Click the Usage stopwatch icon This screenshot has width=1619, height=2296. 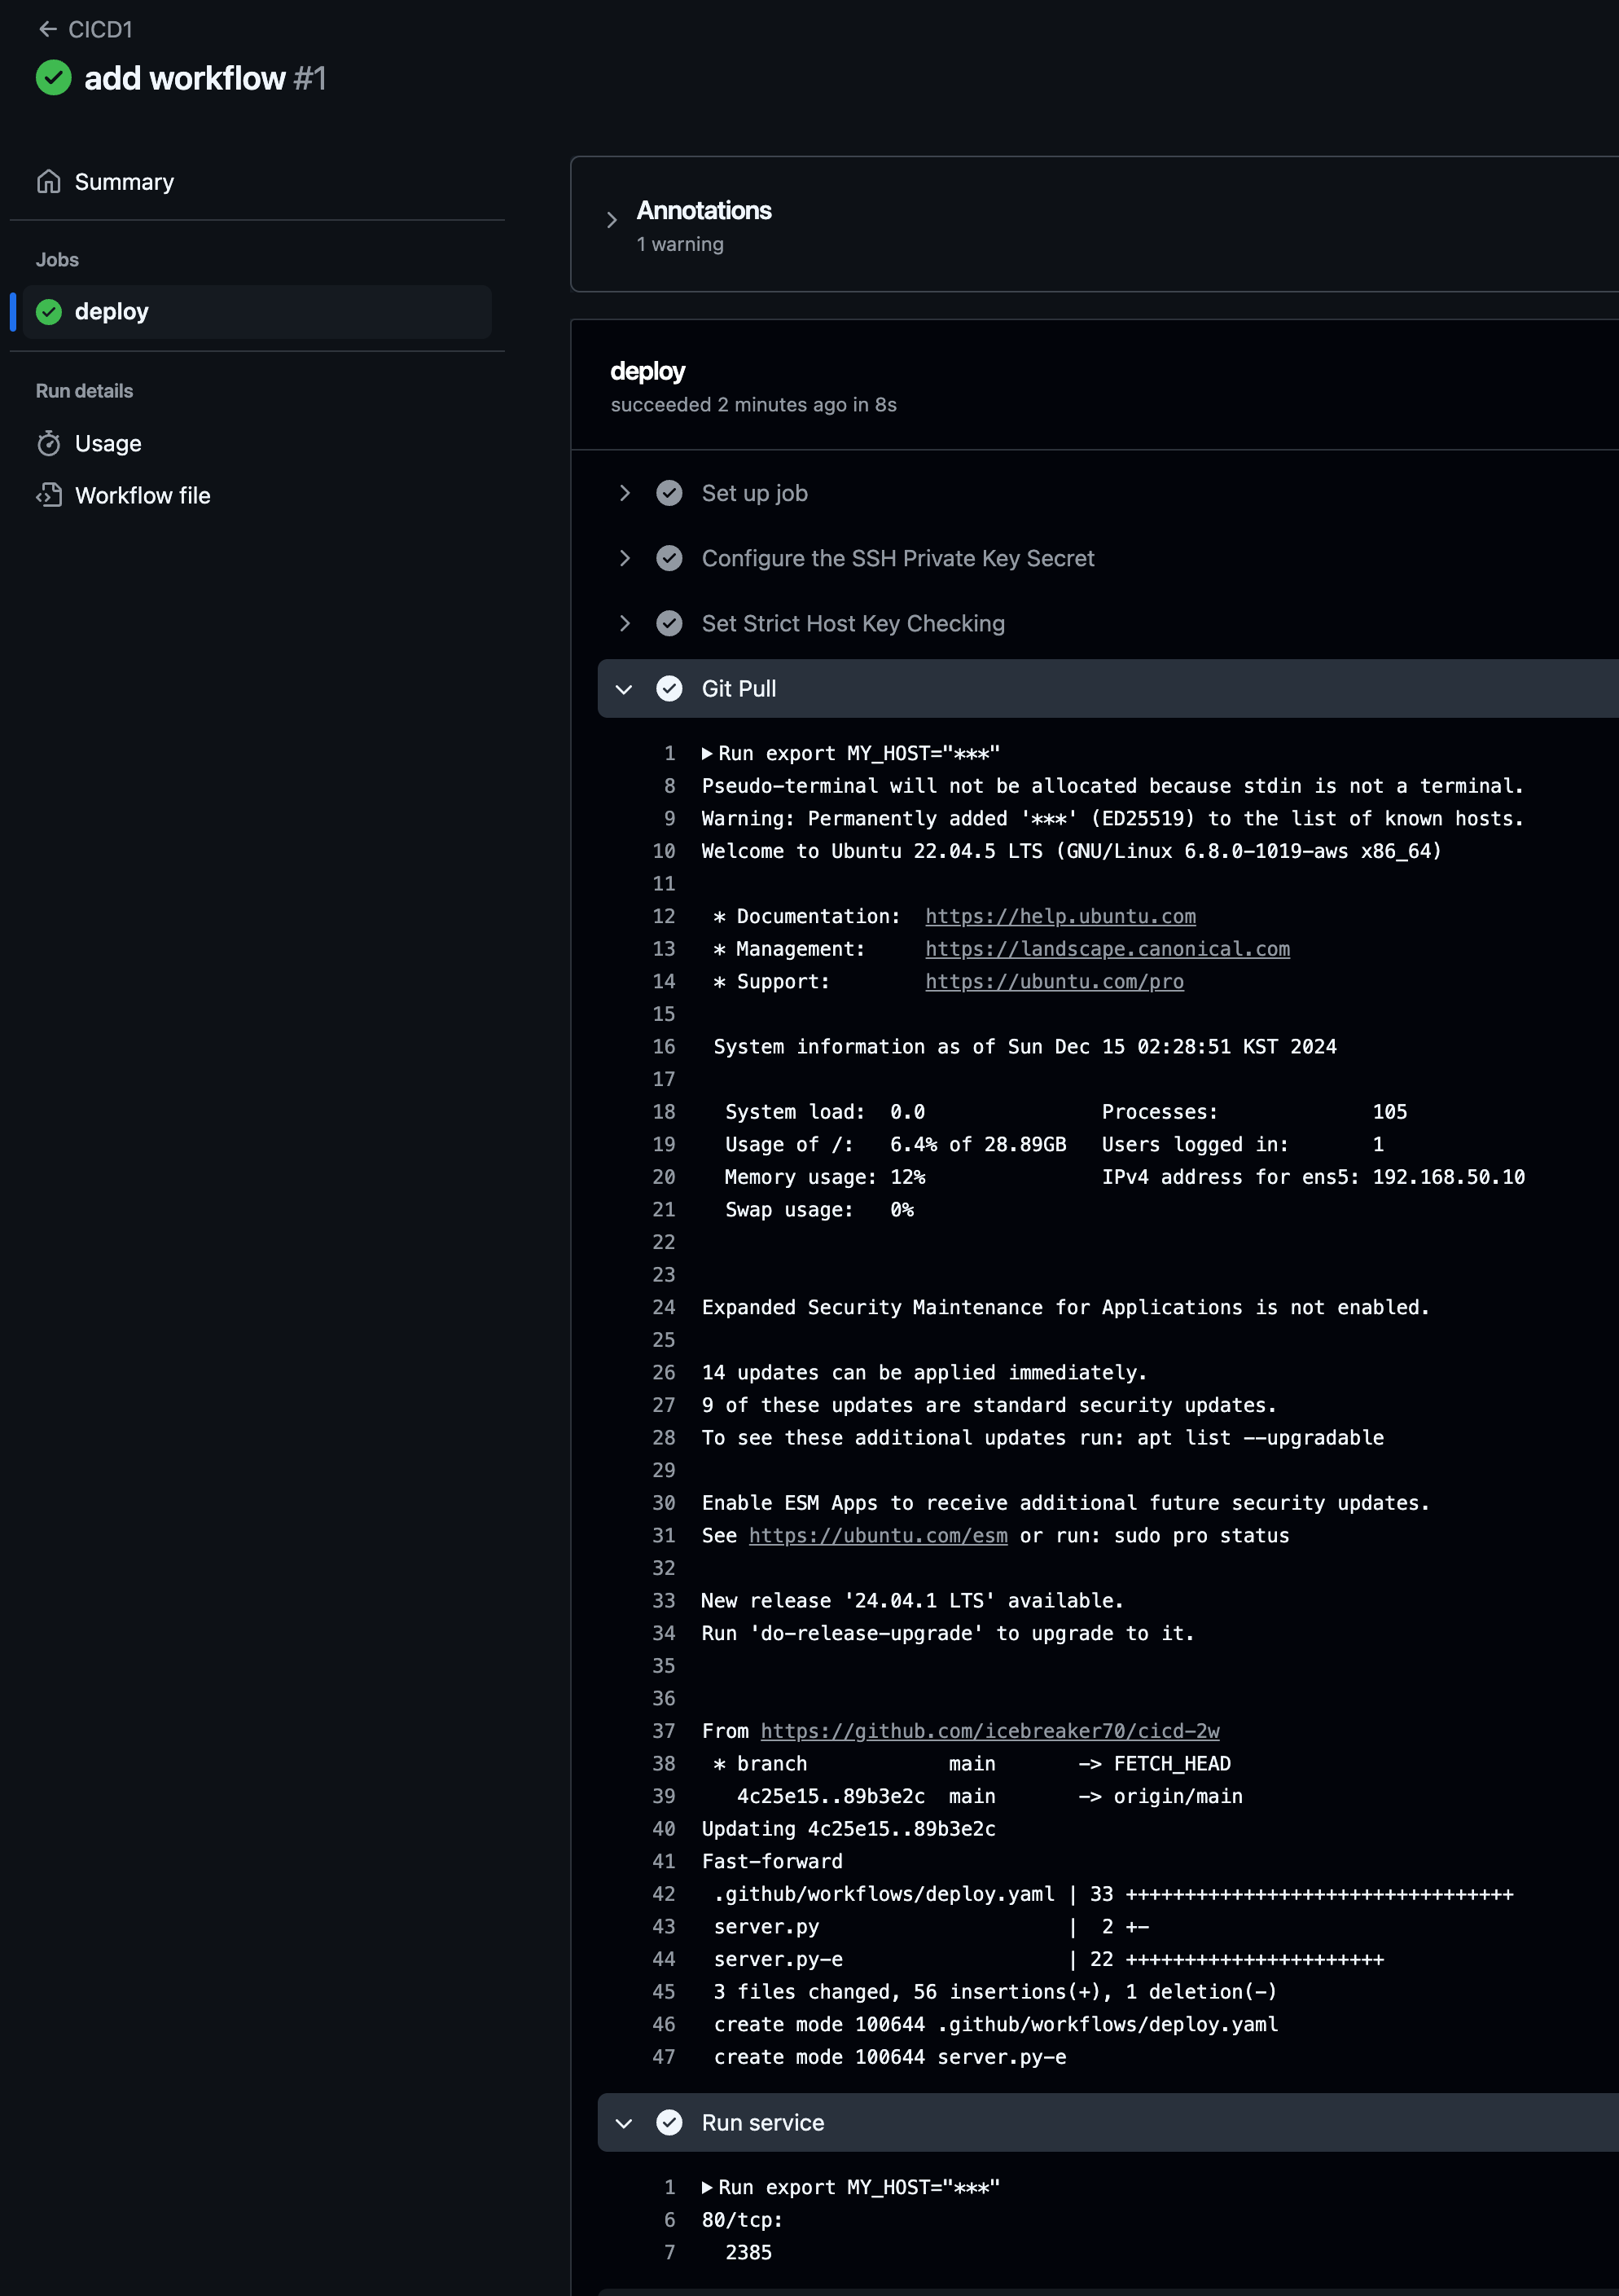click(48, 443)
